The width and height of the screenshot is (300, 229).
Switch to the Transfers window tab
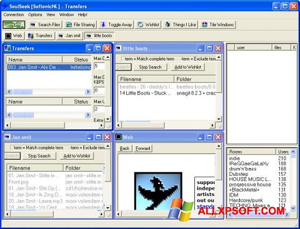pos(40,36)
